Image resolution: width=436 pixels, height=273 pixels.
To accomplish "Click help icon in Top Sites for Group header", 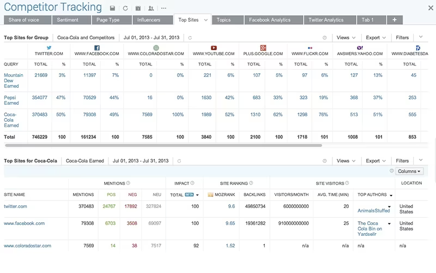I will click(324, 38).
